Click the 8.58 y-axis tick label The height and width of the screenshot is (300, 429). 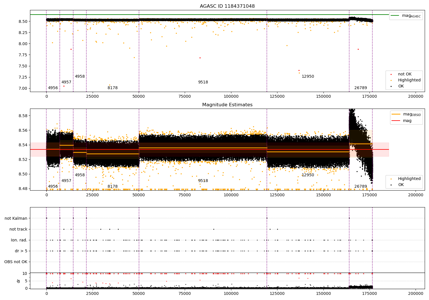point(23,116)
